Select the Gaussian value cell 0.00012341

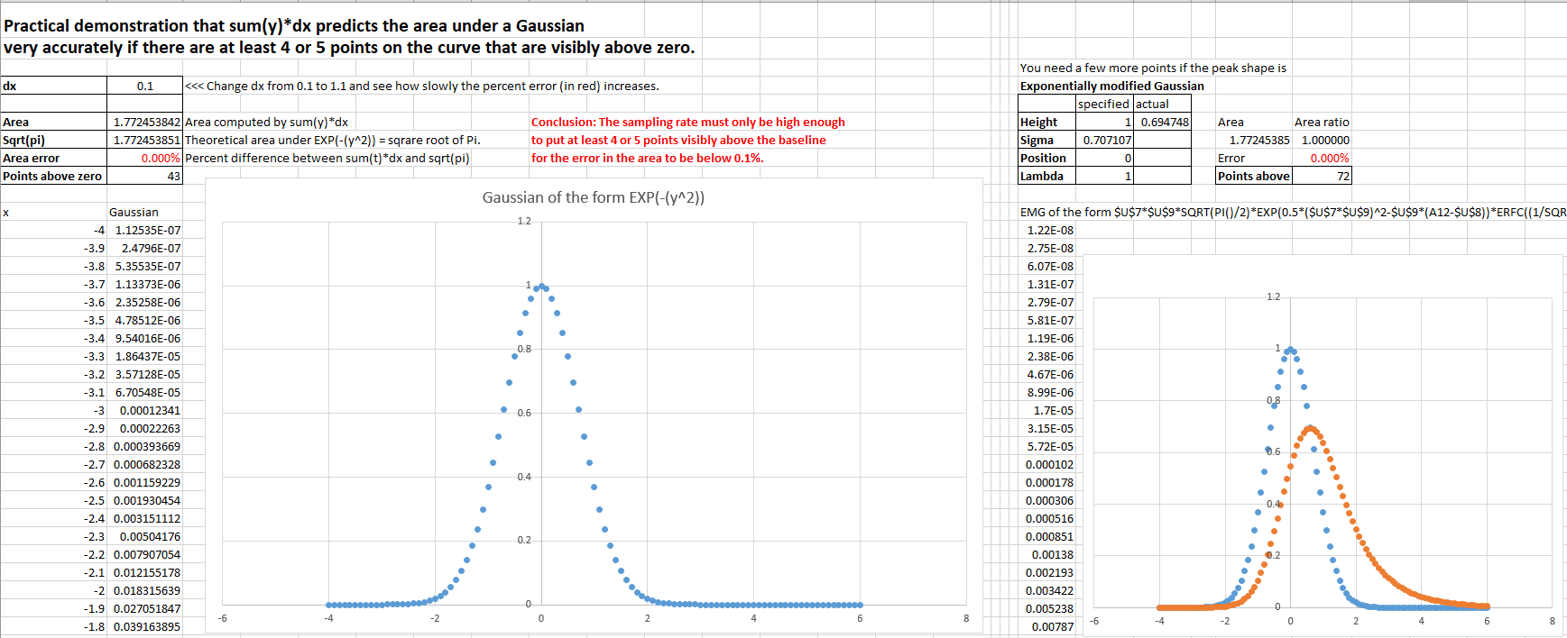pos(146,410)
